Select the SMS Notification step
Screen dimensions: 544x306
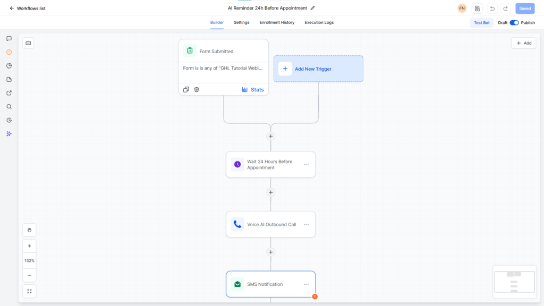click(270, 284)
